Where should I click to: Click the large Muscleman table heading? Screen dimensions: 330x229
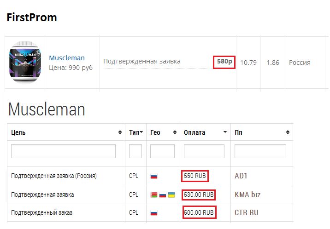[47, 109]
